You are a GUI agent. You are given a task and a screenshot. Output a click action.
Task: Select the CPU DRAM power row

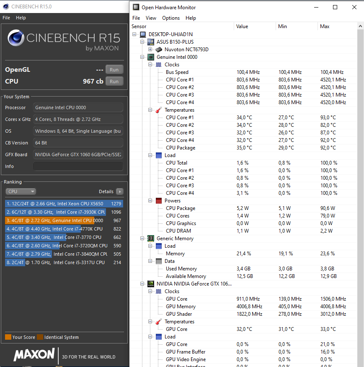pyautogui.click(x=243, y=231)
